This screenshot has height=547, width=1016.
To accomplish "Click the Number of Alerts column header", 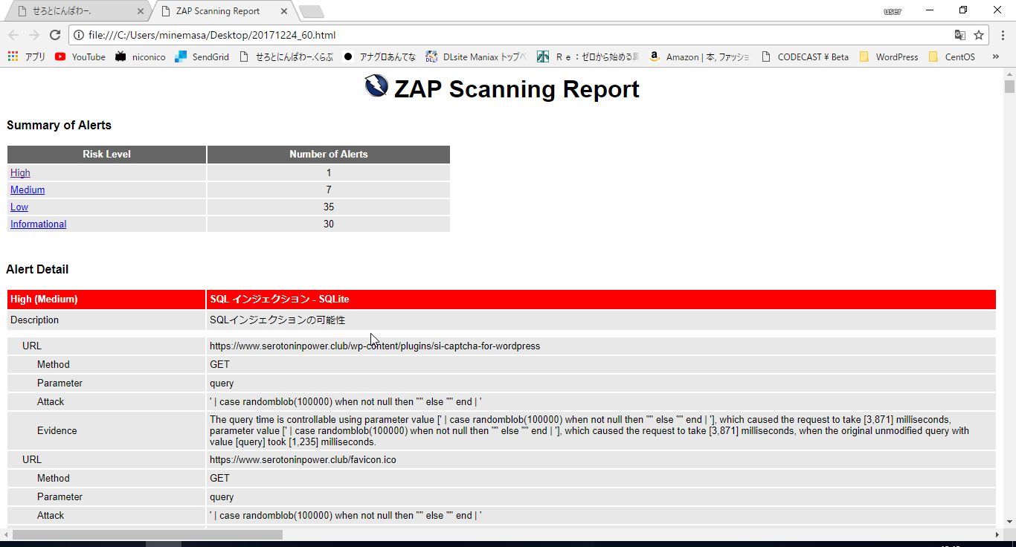I will point(329,154).
